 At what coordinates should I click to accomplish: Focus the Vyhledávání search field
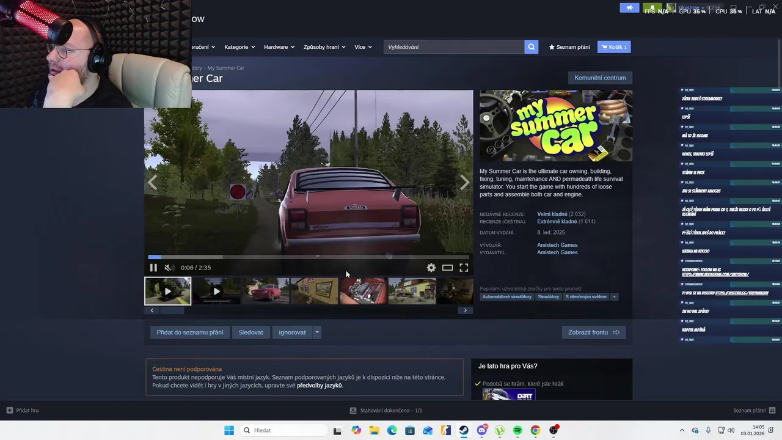pyautogui.click(x=454, y=47)
